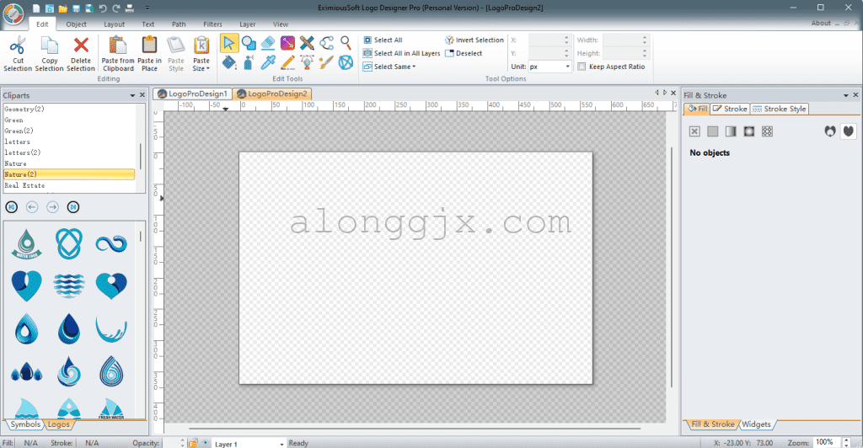Click the Cut Selection scissors icon
Image resolution: width=863 pixels, height=448 pixels.
click(18, 45)
